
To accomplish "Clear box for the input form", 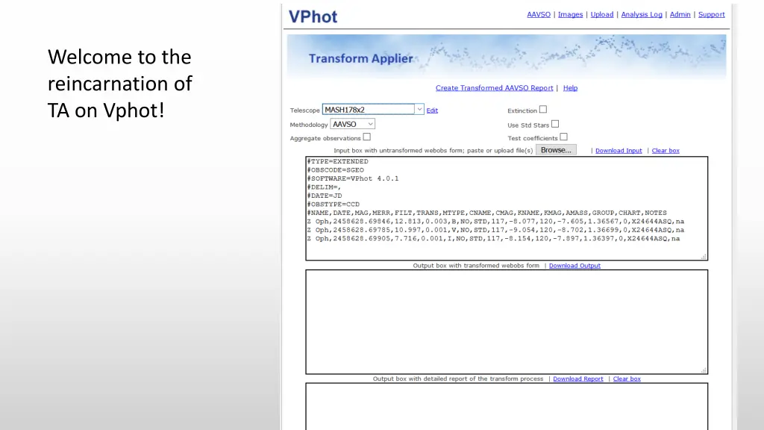I will pyautogui.click(x=665, y=151).
